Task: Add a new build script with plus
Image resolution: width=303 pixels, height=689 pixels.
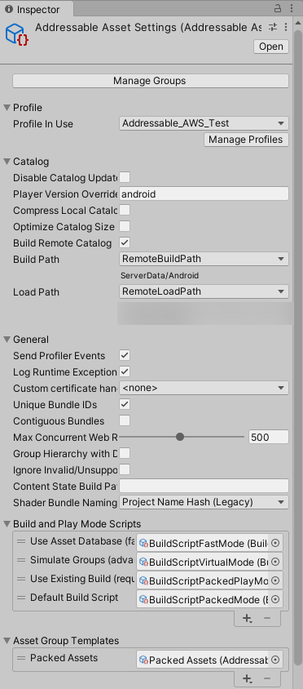Action: (x=248, y=619)
